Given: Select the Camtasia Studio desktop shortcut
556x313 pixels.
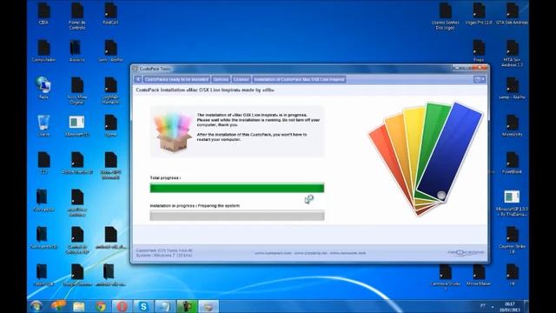Looking at the screenshot, I should point(446,277).
